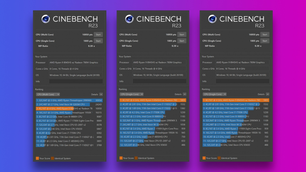Select the orange Ryzen 9 8945HS row scoring 16950
This screenshot has width=306, height=172.
pos(69,108)
